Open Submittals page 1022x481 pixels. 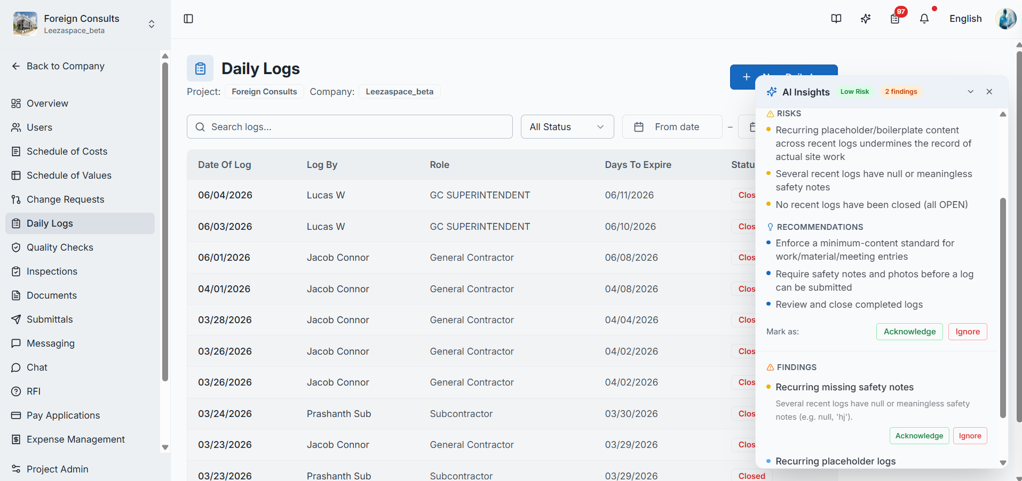(x=80, y=319)
